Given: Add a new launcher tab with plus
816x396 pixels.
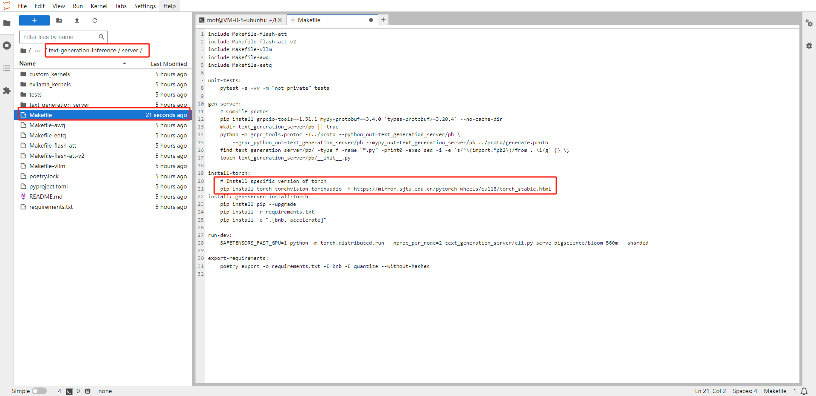Looking at the screenshot, I should coord(383,20).
